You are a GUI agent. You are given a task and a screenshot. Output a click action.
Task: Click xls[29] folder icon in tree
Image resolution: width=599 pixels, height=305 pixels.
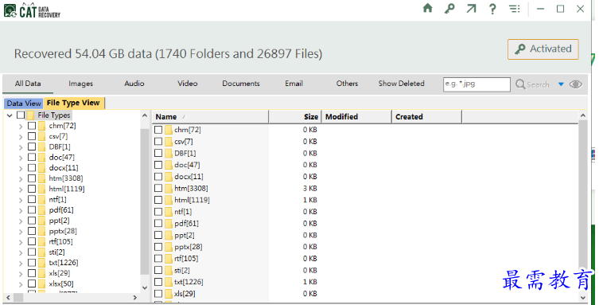(42, 273)
